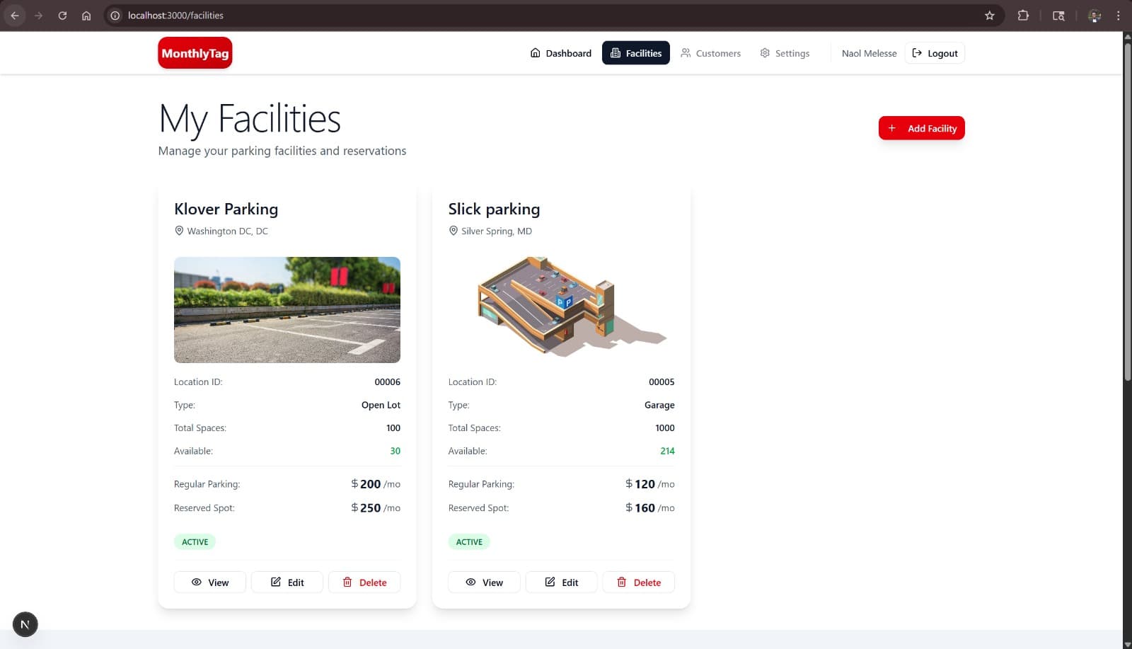Bookmark the page with the star icon
This screenshot has height=649, width=1132.
pyautogui.click(x=990, y=16)
